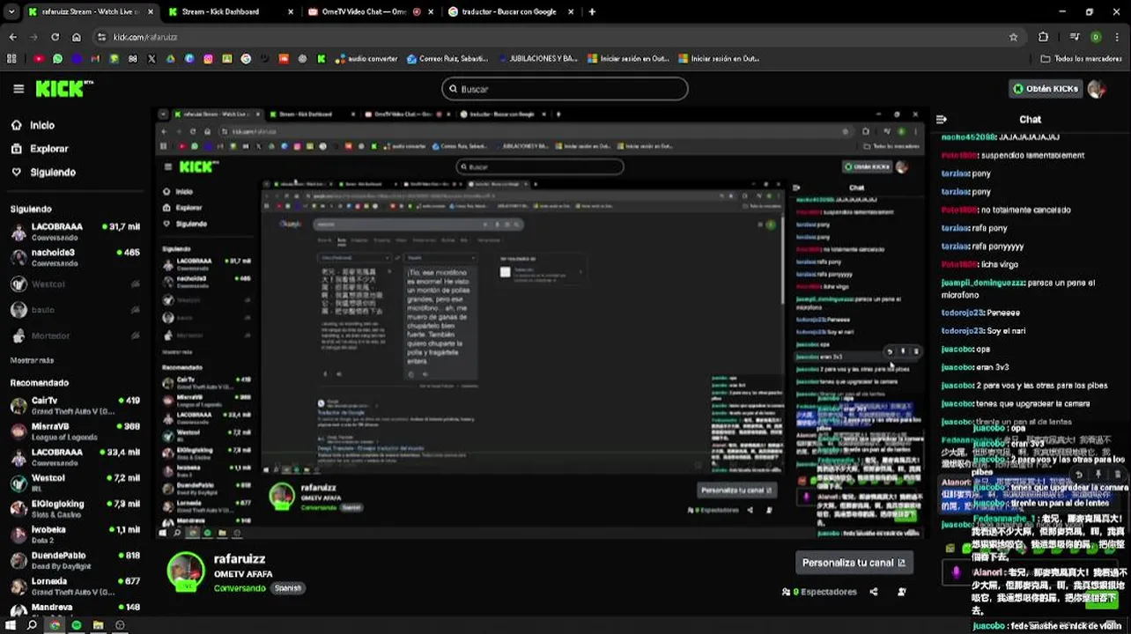Image resolution: width=1131 pixels, height=634 pixels.
Task: Open Correo: Ruiz, Sebasti... bookmark
Action: (x=447, y=59)
